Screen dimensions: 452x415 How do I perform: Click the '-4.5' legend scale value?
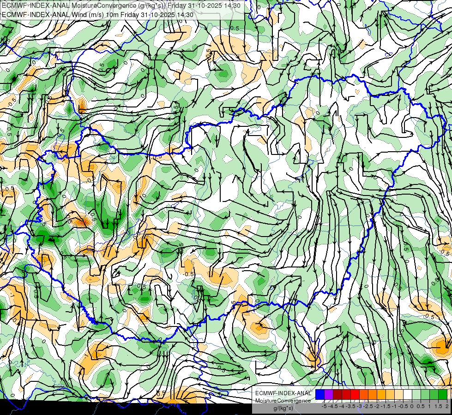(x=333, y=406)
